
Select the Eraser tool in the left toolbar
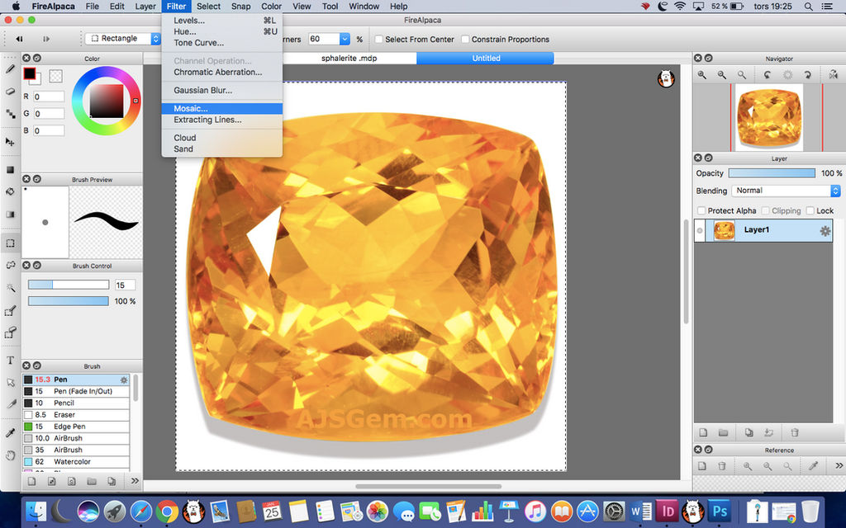click(x=10, y=91)
